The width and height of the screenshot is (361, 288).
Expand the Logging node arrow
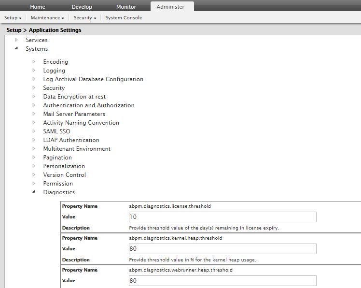pos(34,71)
